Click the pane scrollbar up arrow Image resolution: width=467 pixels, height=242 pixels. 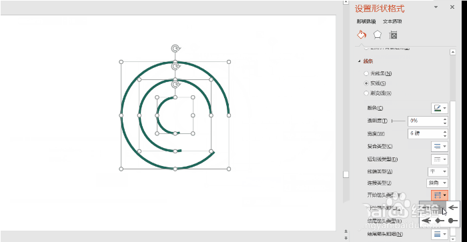tap(453, 52)
